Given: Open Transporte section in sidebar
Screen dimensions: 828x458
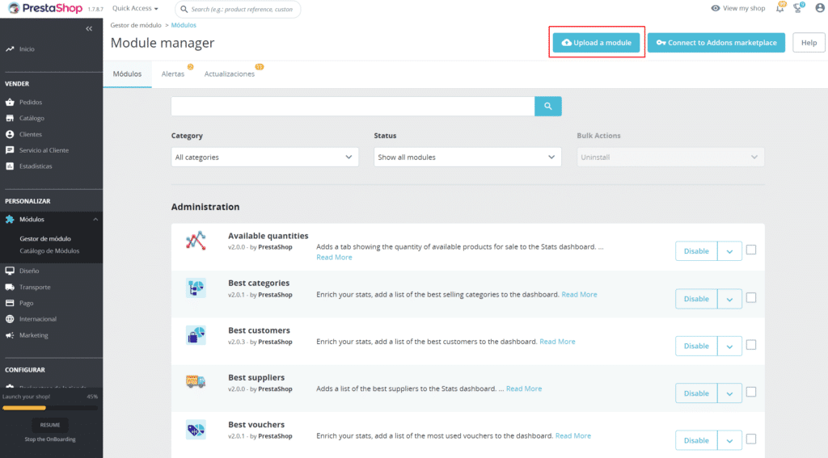Looking at the screenshot, I should tap(35, 287).
